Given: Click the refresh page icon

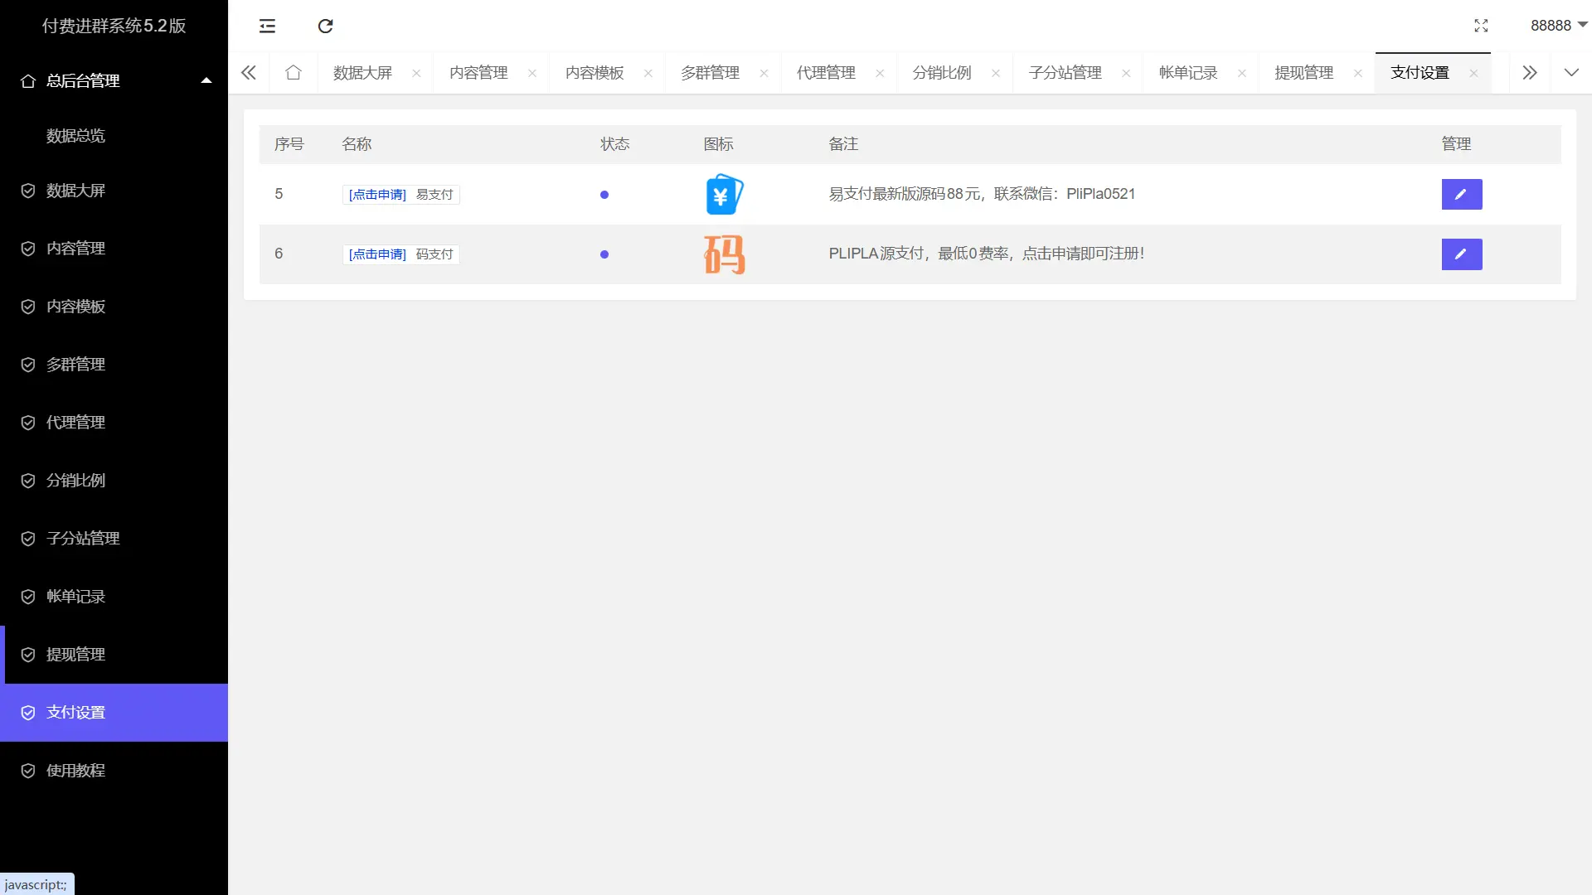Looking at the screenshot, I should pos(325,26).
